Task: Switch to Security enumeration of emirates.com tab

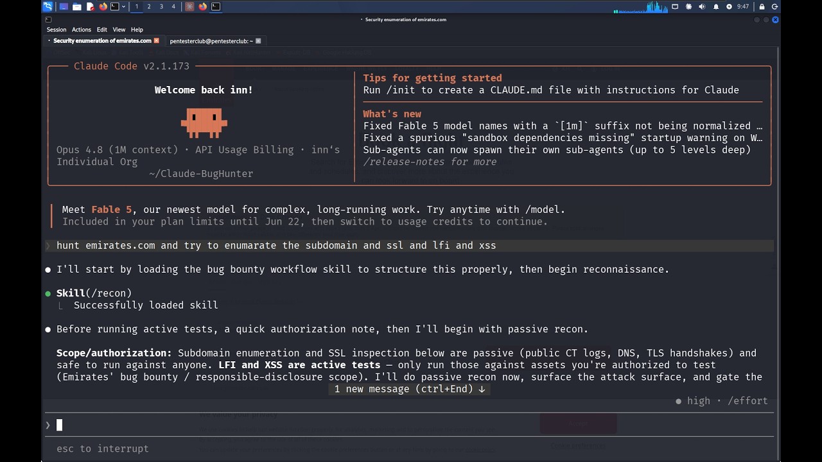Action: pyautogui.click(x=102, y=41)
